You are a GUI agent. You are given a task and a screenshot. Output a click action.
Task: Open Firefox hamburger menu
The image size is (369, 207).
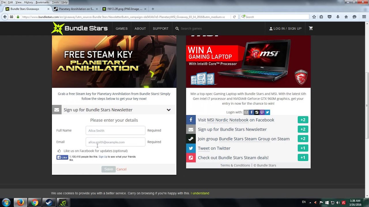(x=364, y=17)
